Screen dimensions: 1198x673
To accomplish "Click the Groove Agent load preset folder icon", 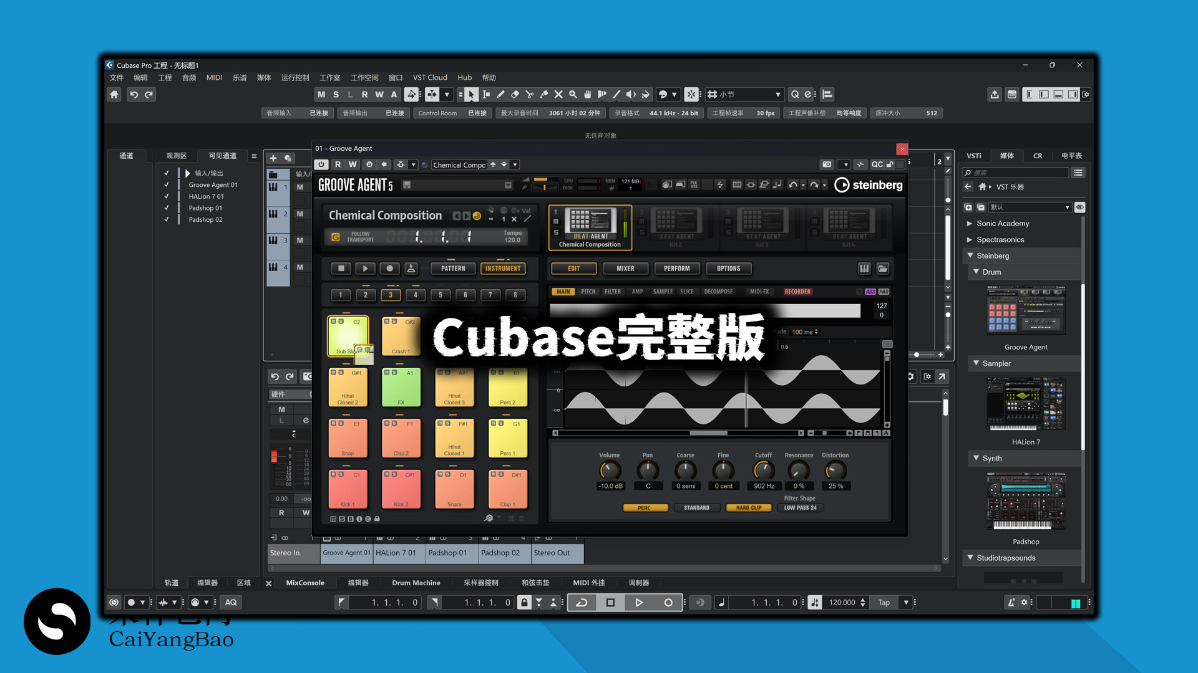I will 883,268.
